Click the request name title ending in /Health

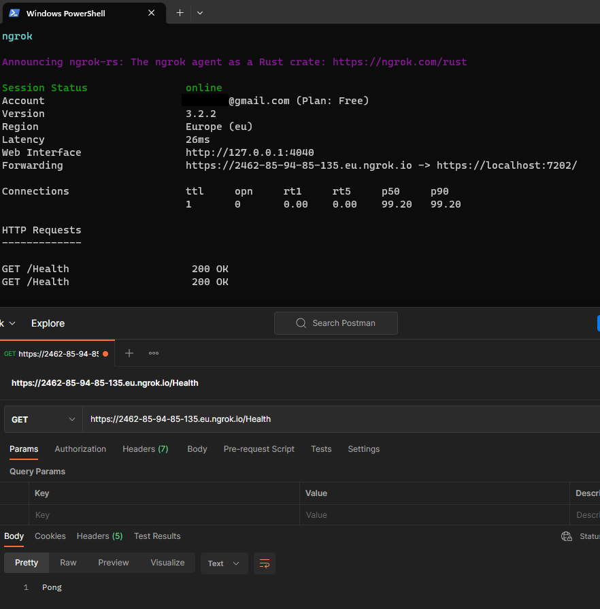[105, 383]
